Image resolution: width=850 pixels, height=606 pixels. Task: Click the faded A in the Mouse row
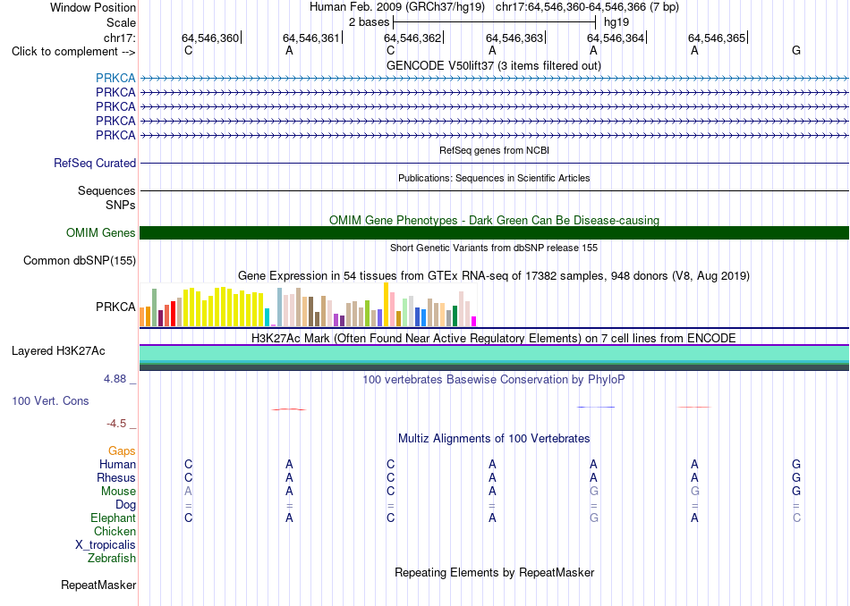188,492
